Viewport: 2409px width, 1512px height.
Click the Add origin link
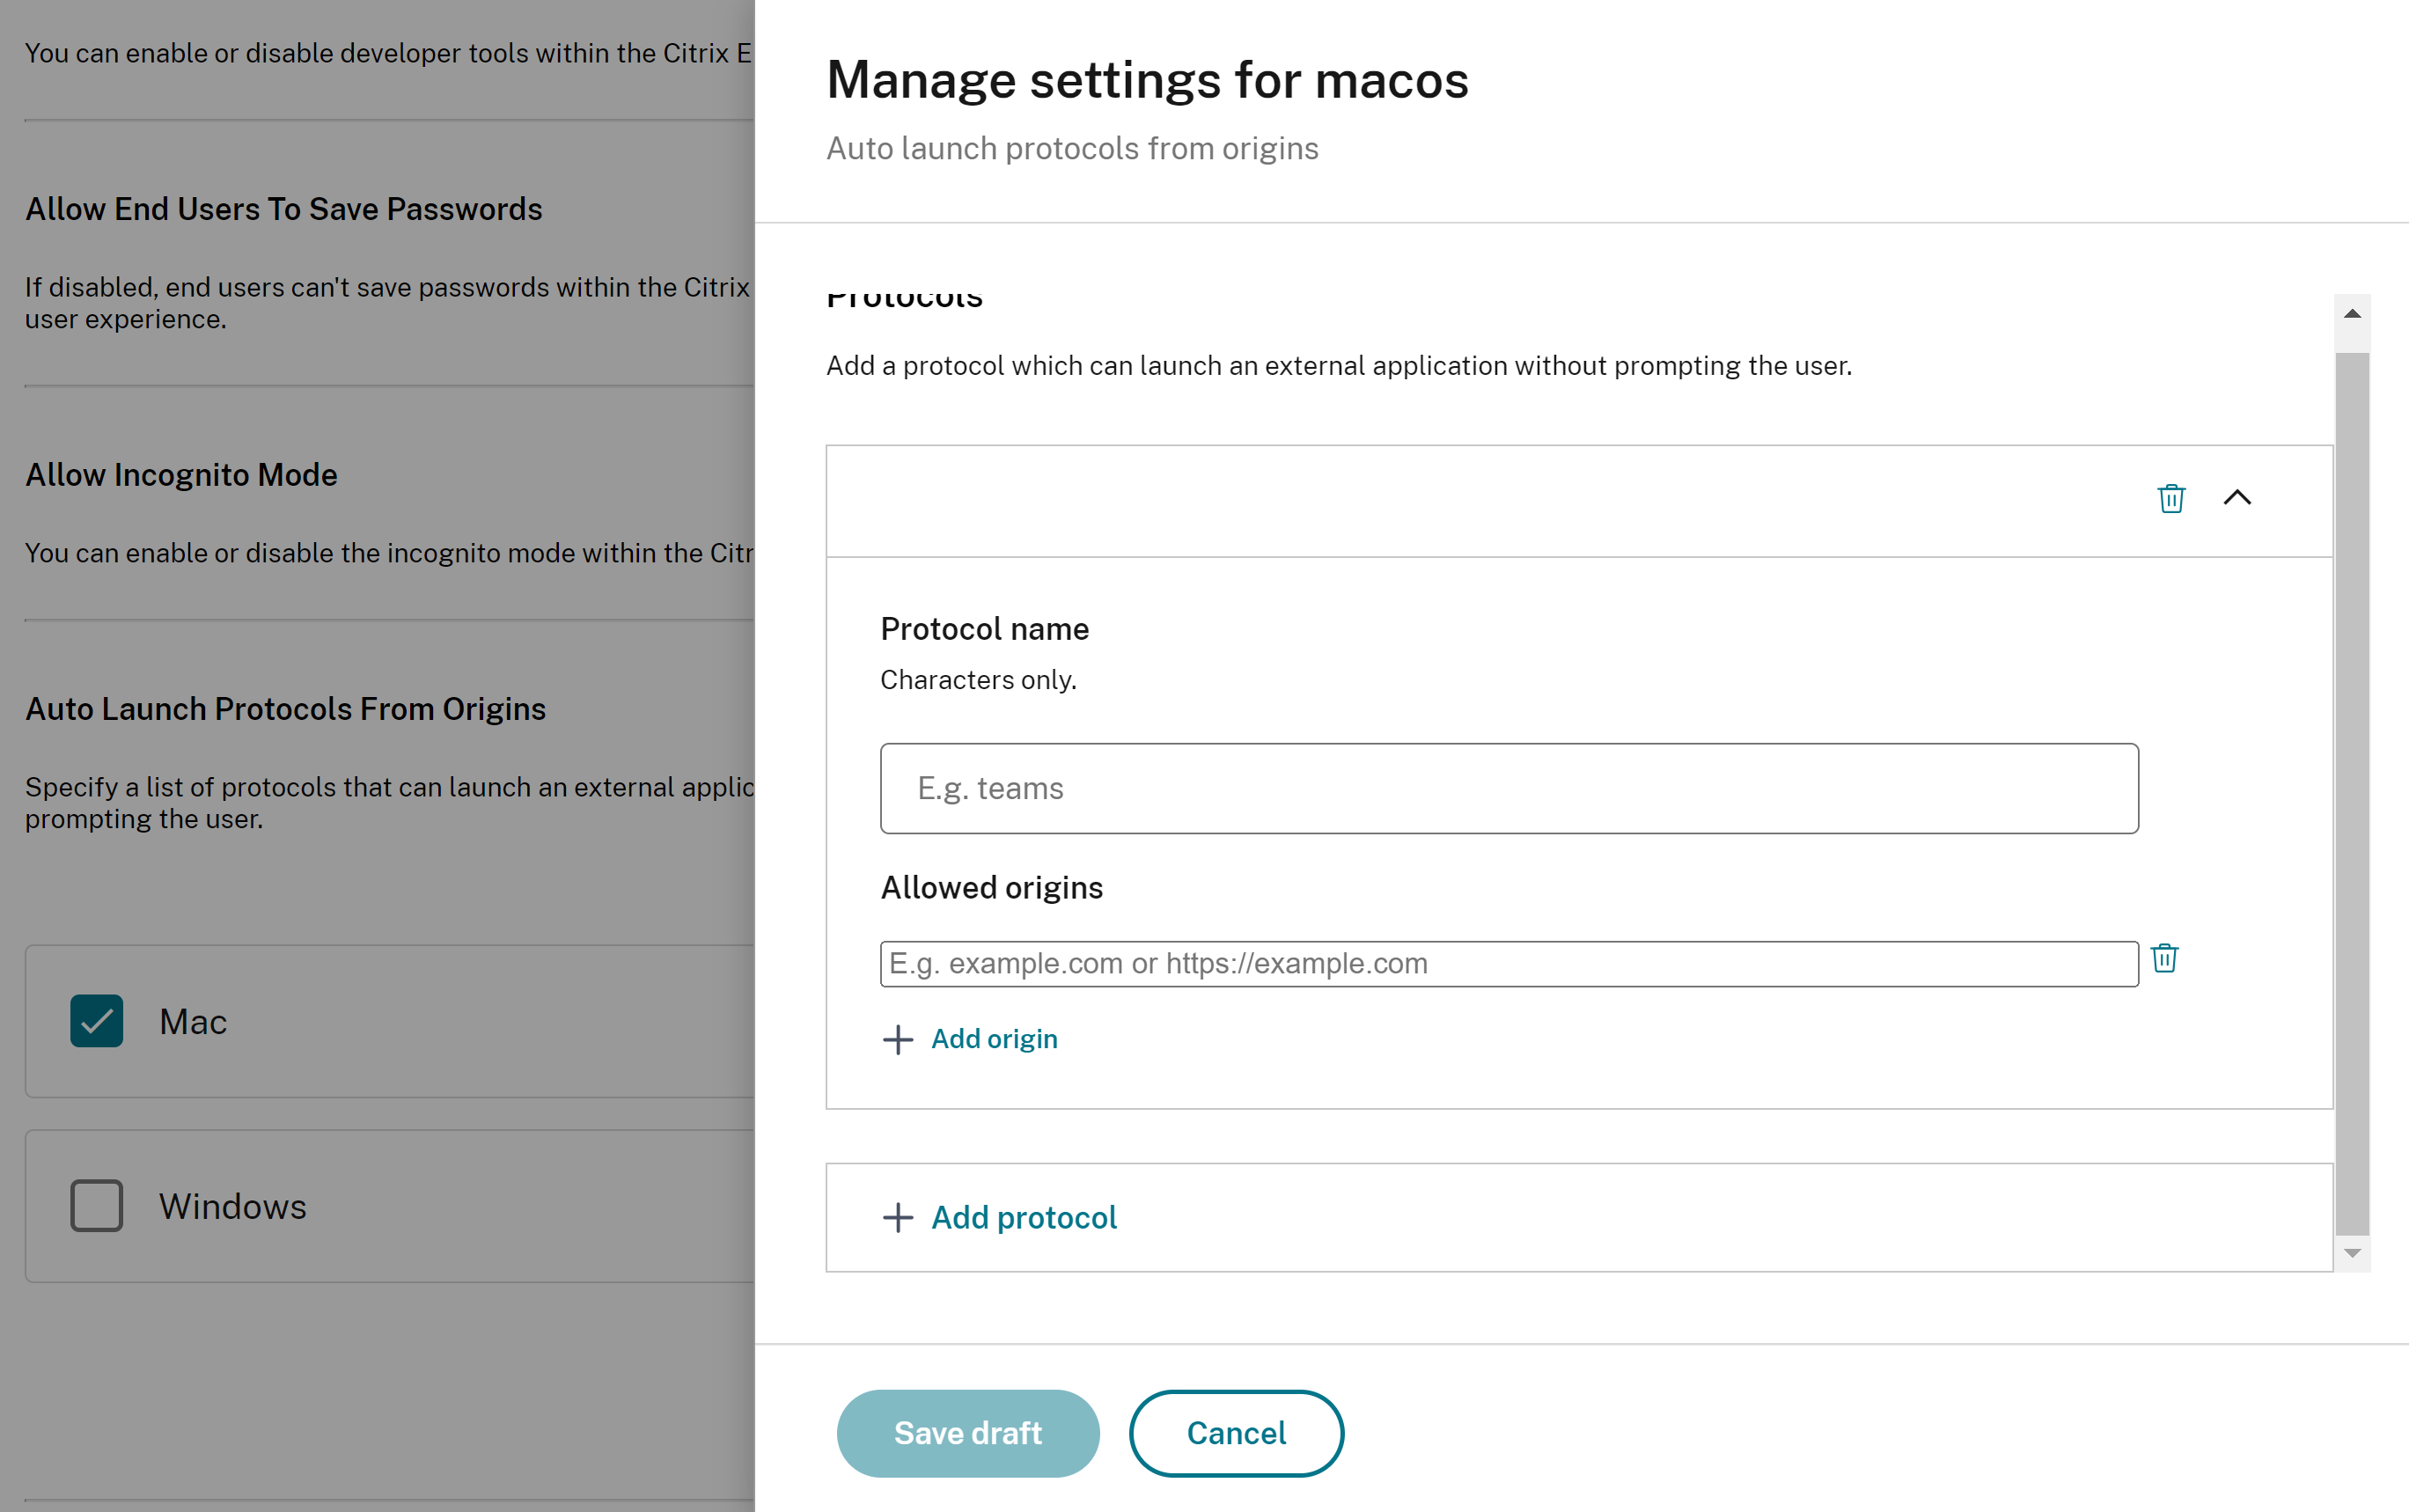pyautogui.click(x=994, y=1039)
